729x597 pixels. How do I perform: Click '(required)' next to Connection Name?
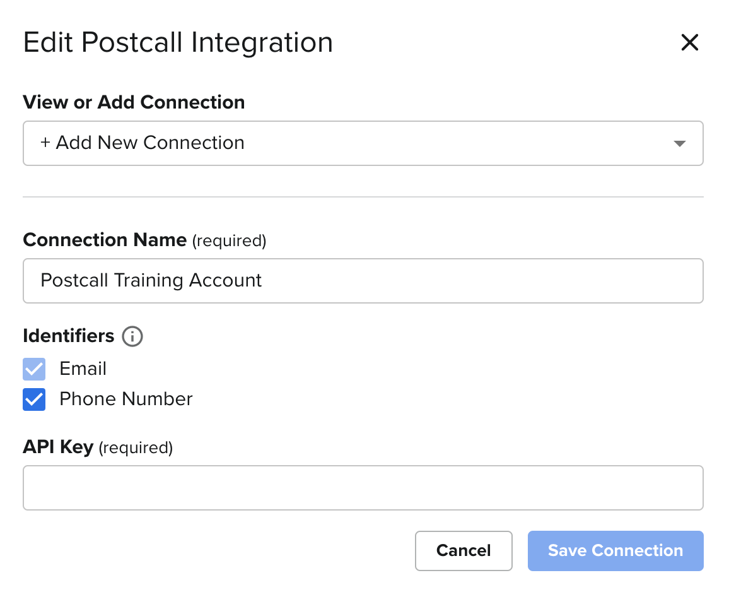(229, 241)
